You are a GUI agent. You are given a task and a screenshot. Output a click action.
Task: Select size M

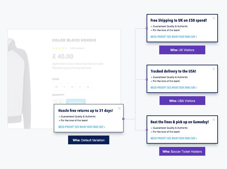click(x=72, y=87)
